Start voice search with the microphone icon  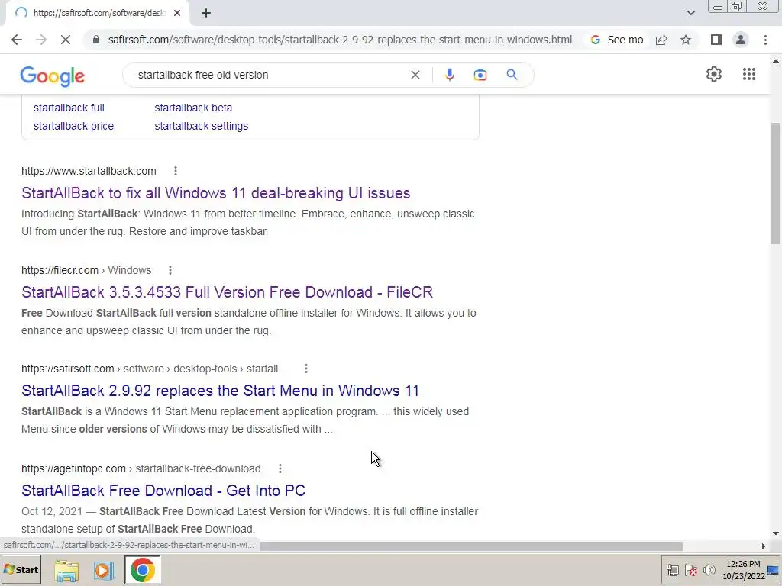click(449, 75)
